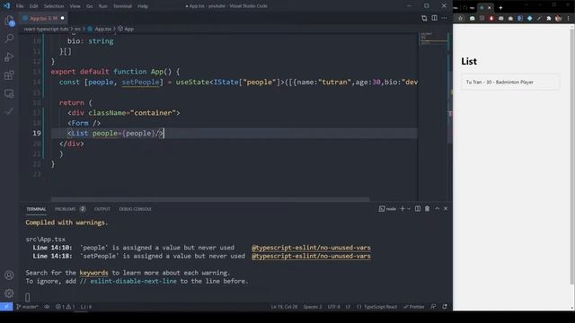This screenshot has height=323, width=575.
Task: Open changes compare icon in editor toolbar
Action: tap(424, 18)
